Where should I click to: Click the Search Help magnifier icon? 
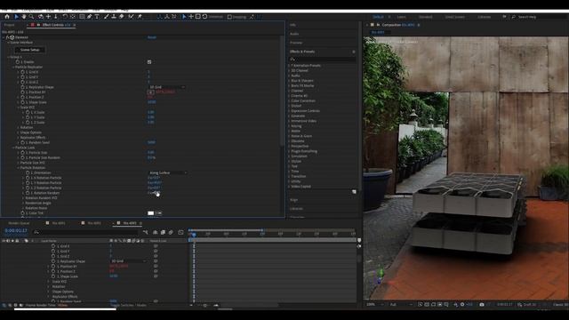point(514,17)
